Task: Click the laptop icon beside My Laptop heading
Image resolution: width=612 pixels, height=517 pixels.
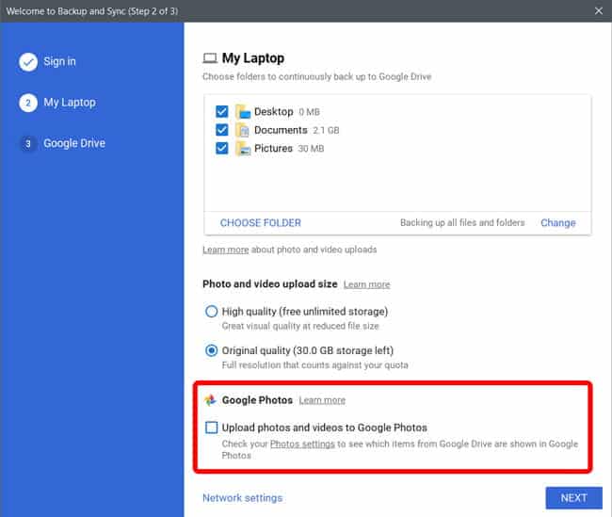Action: point(210,58)
